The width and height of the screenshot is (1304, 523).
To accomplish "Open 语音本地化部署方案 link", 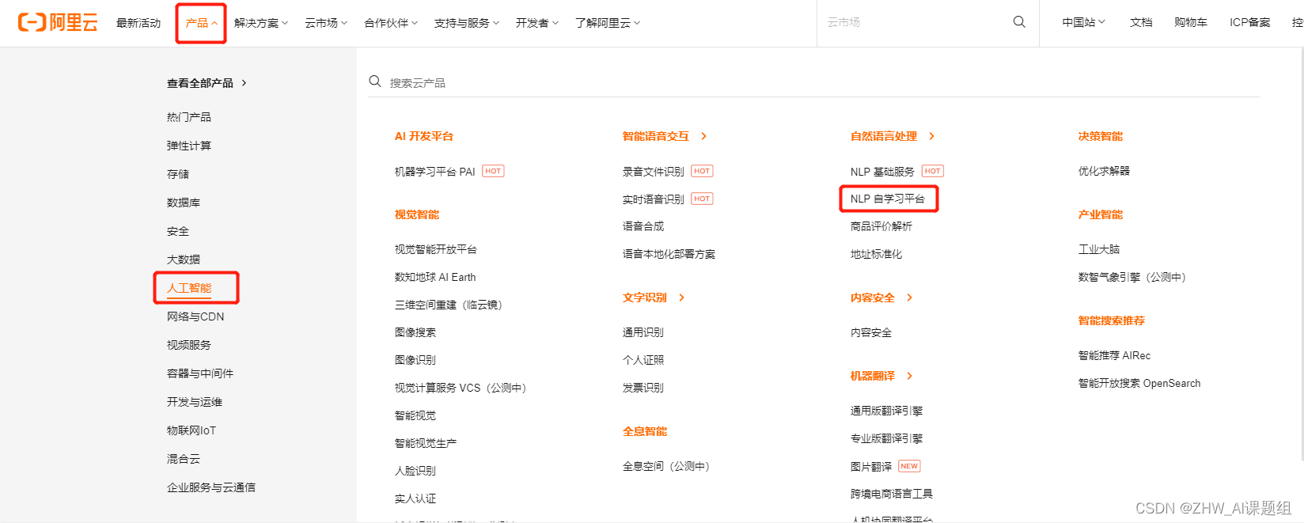I will tap(669, 254).
